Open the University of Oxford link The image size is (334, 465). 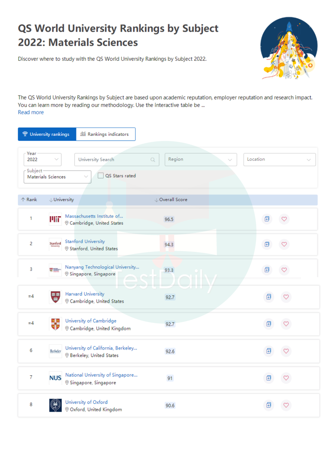click(x=86, y=402)
